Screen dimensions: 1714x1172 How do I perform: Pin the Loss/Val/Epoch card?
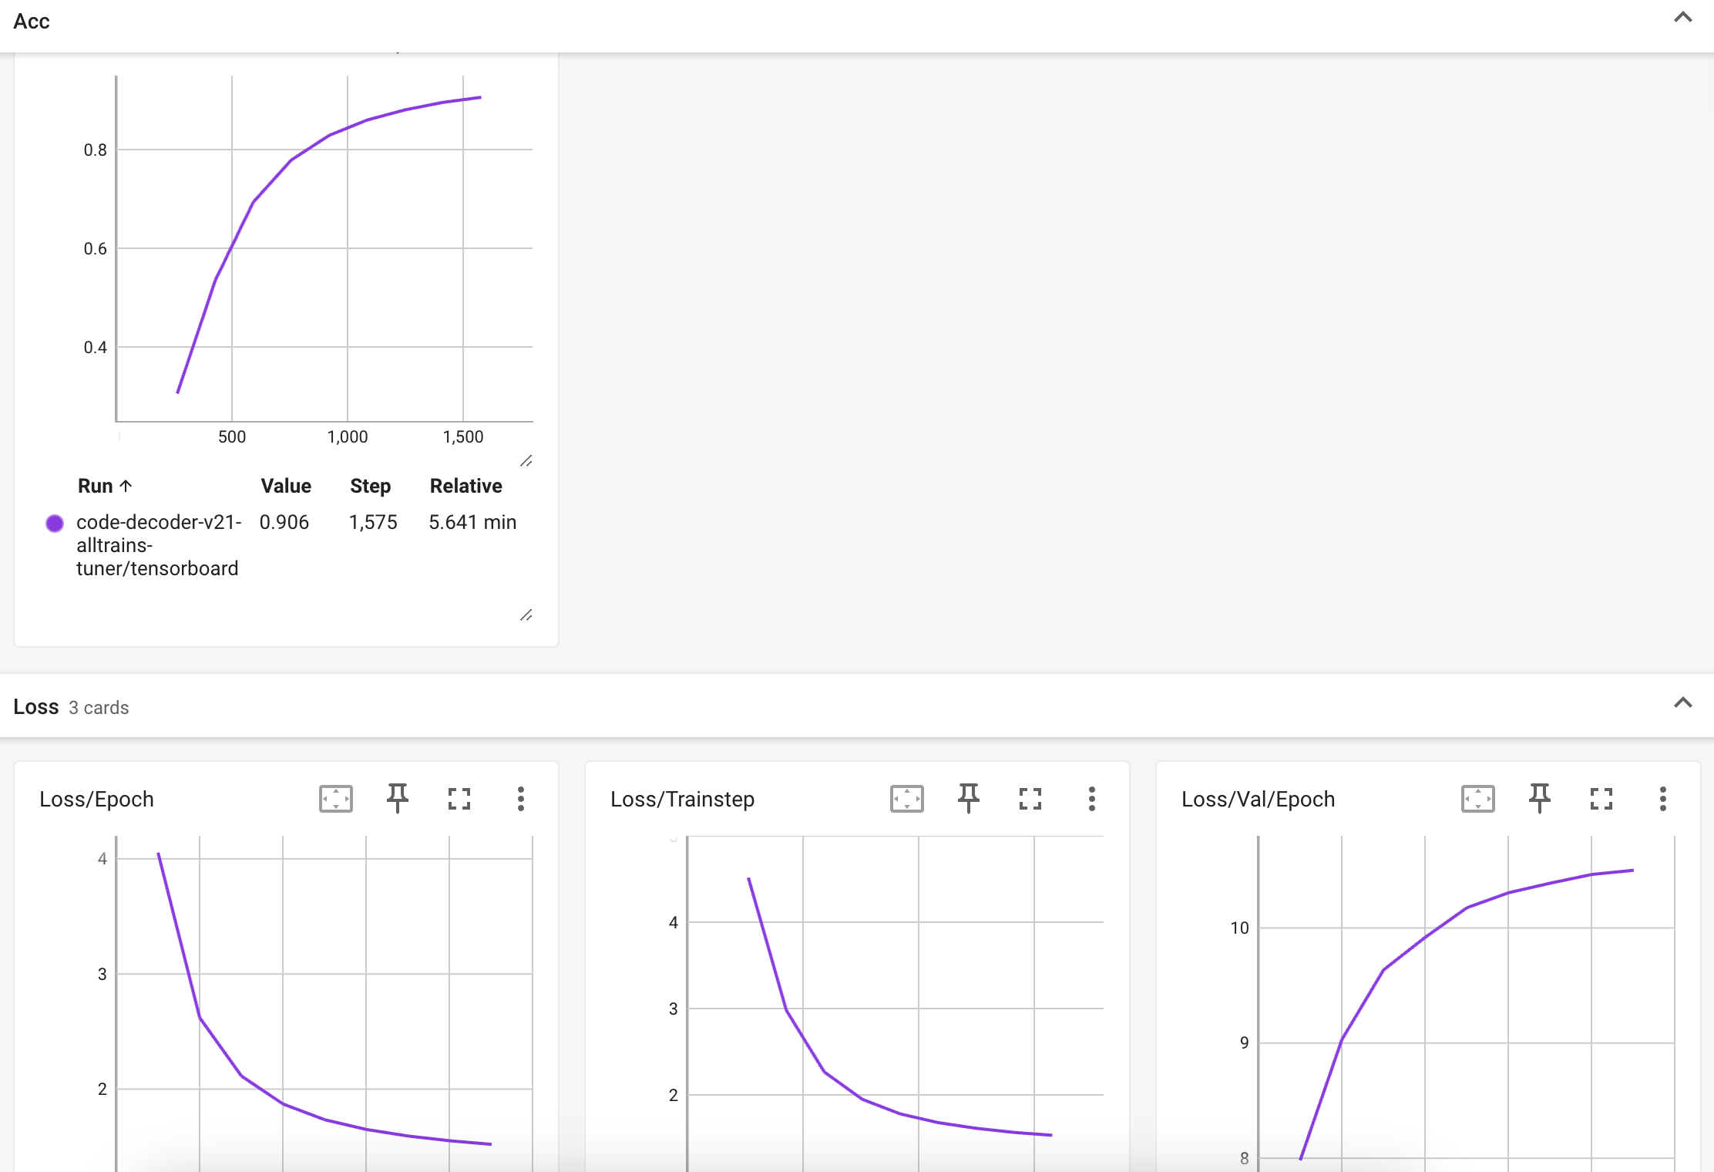pyautogui.click(x=1540, y=799)
